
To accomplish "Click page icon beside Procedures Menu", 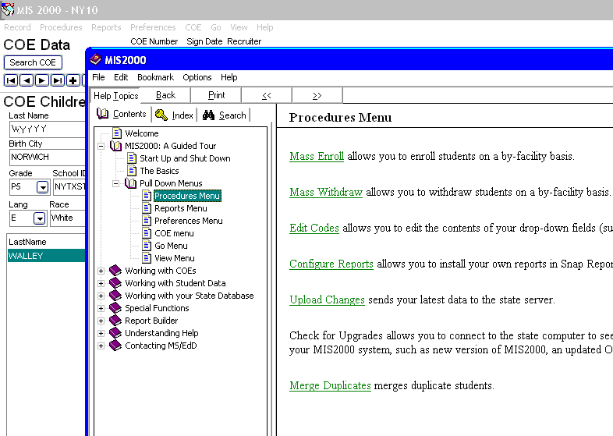I will pyautogui.click(x=147, y=196).
